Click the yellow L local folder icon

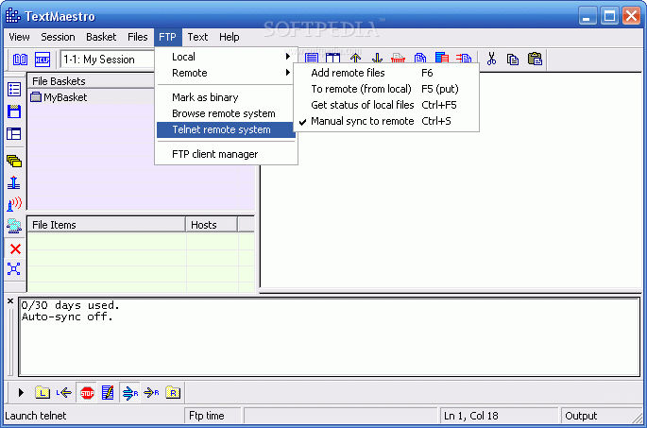pyautogui.click(x=43, y=392)
